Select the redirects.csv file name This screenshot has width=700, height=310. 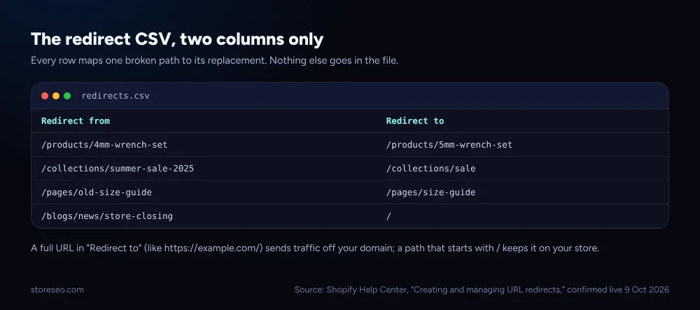[115, 96]
